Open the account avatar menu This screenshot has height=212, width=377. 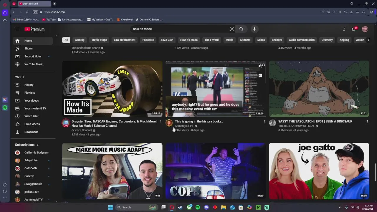365,29
